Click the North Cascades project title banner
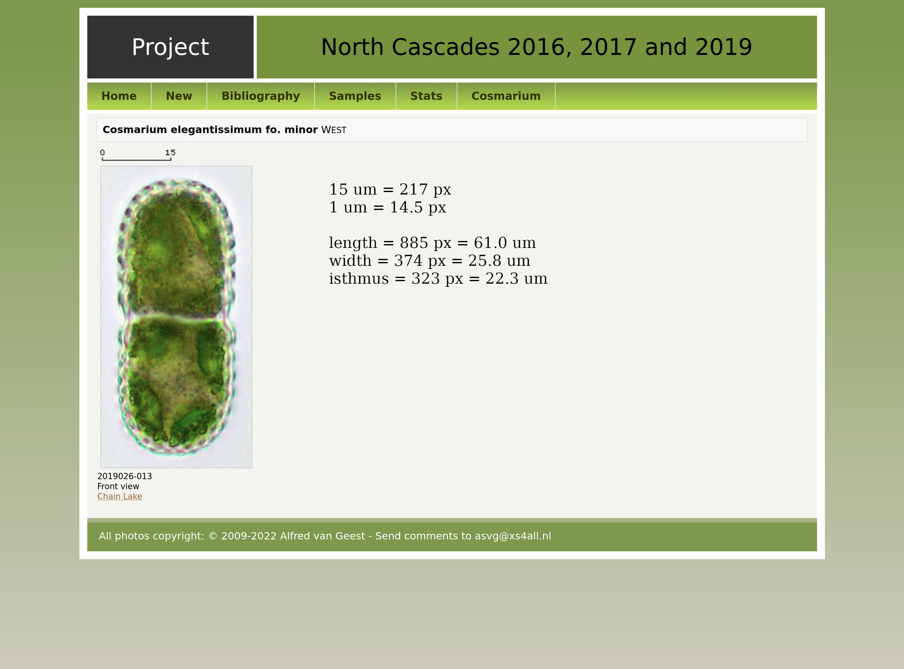Screen dimensions: 904x669 click(536, 47)
